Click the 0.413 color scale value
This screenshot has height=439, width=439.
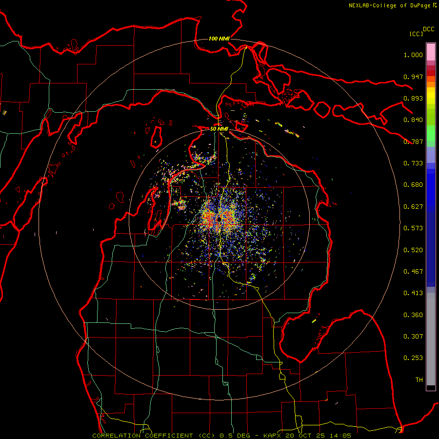tap(413, 293)
